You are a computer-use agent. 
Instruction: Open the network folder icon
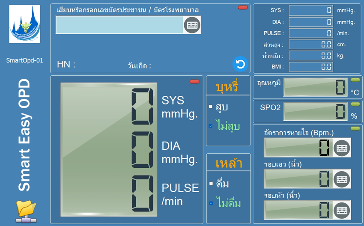coord(26,211)
